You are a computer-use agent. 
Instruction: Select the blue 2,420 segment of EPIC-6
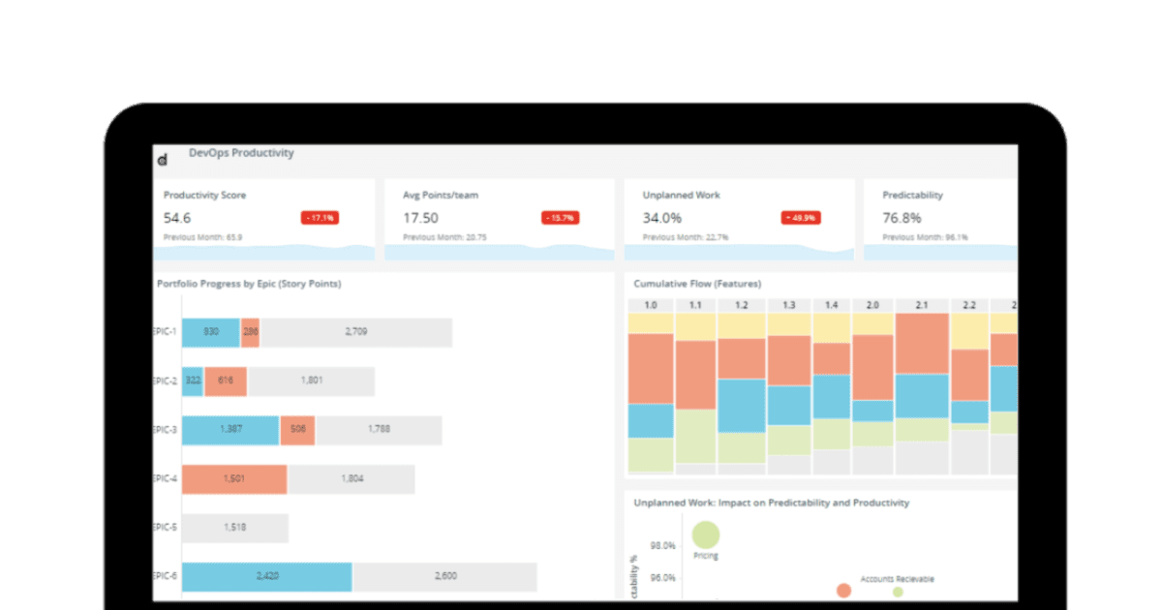[x=266, y=576]
